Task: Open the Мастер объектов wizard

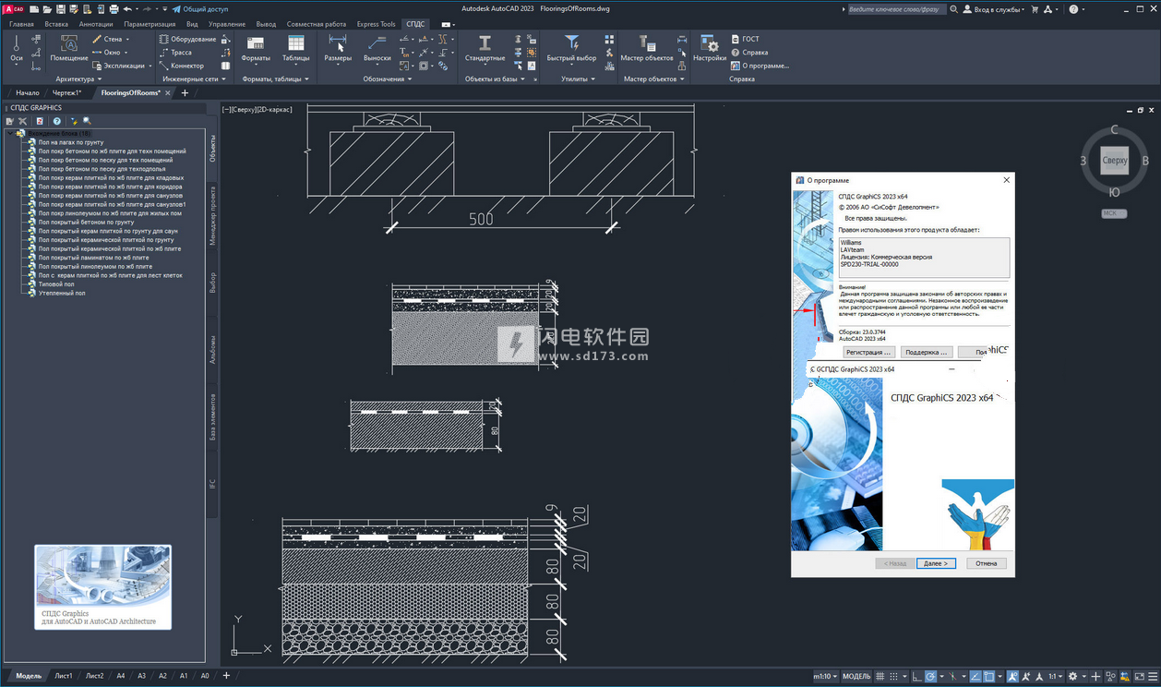Action: (647, 49)
